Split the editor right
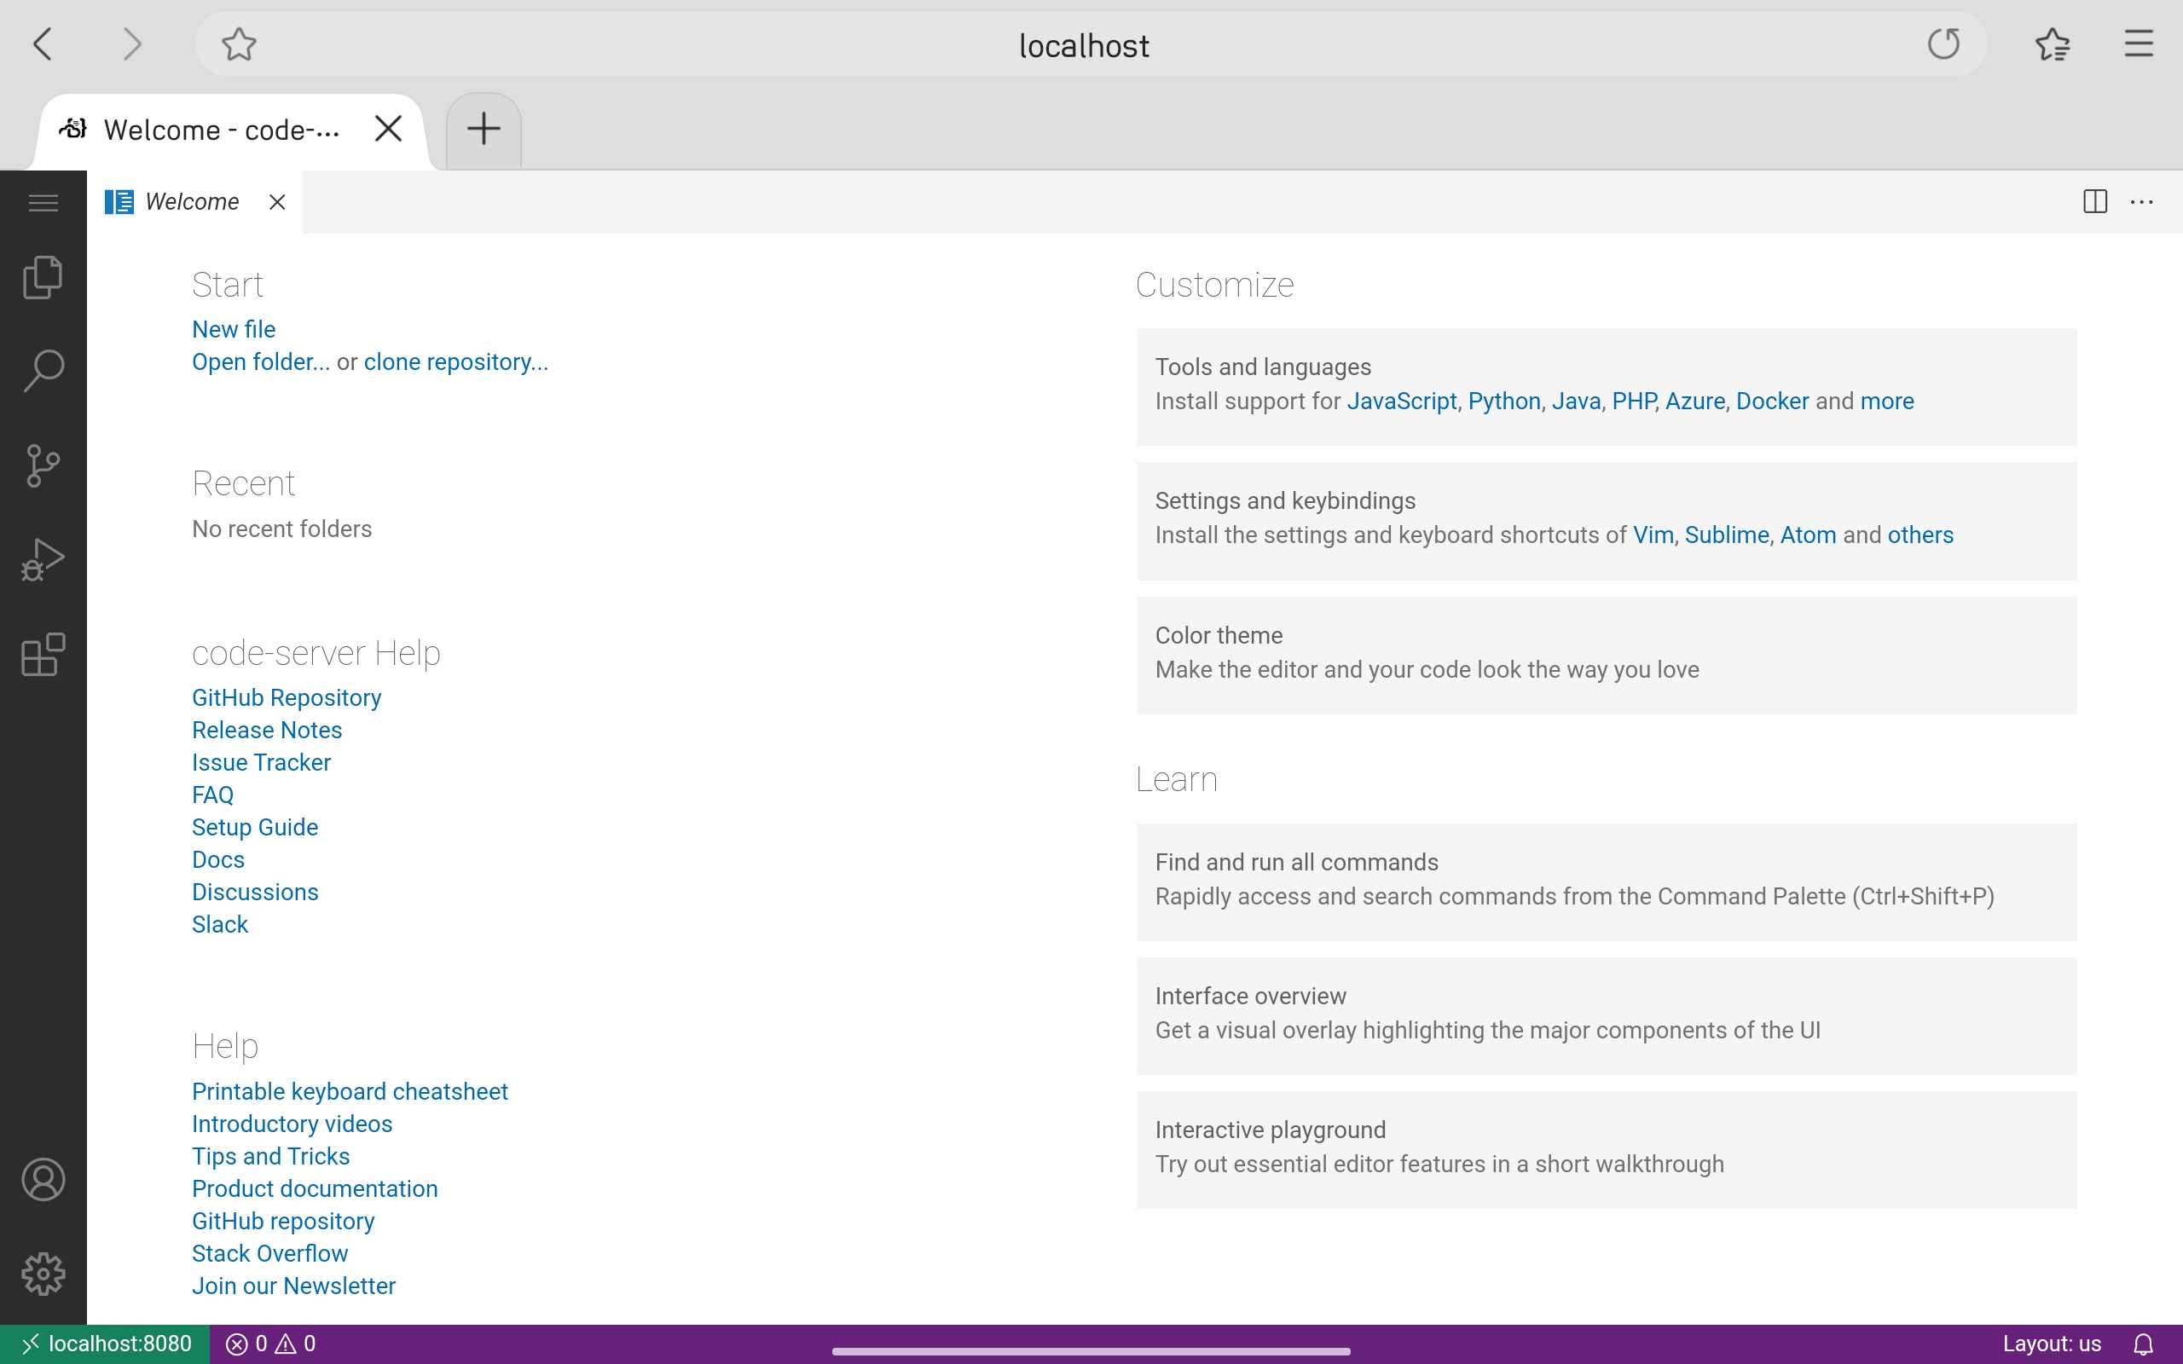The height and width of the screenshot is (1364, 2183). click(x=2094, y=201)
